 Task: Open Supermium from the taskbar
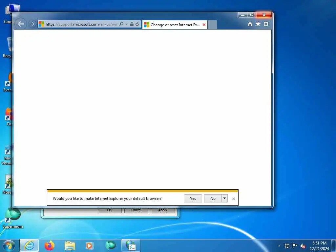(x=111, y=245)
